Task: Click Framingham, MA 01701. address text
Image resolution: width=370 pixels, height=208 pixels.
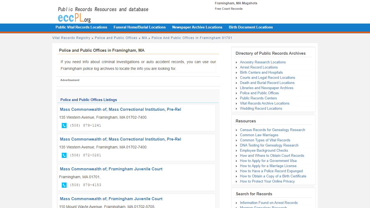Action: [80, 177]
